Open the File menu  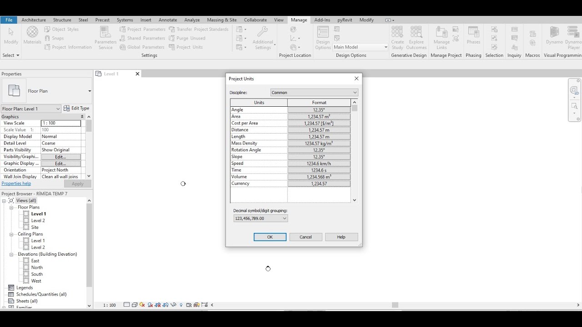(x=9, y=20)
